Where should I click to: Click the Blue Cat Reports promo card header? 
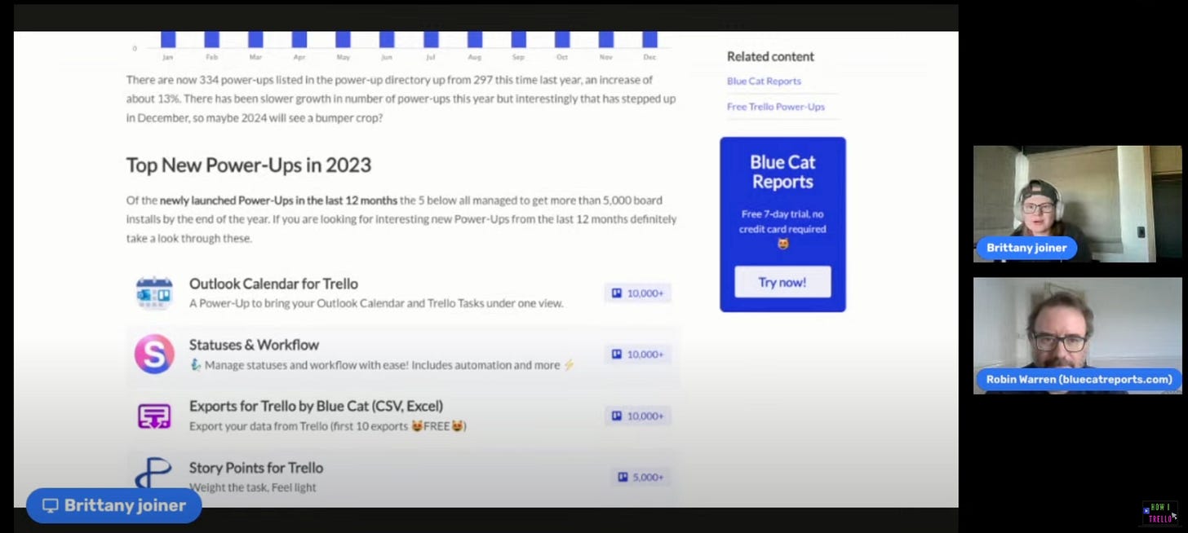click(x=782, y=171)
